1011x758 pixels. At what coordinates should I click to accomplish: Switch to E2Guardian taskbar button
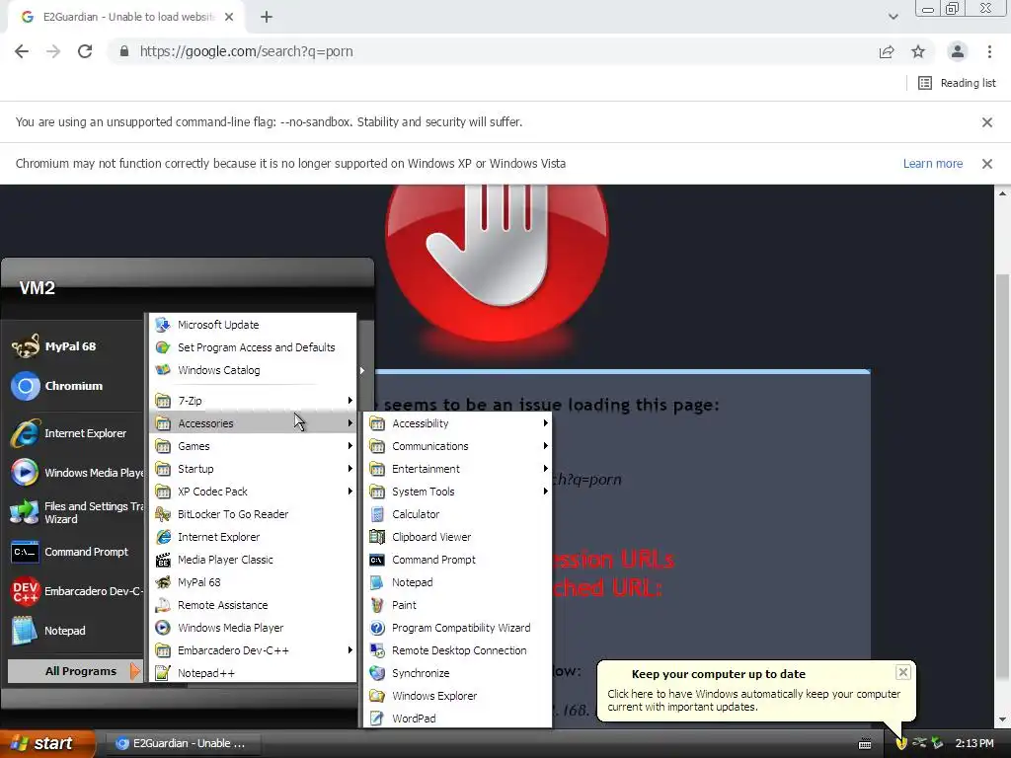(x=182, y=744)
